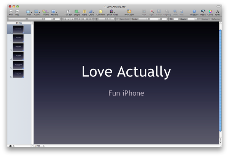Open the Opacity dropdown
The height and width of the screenshot is (157, 229).
(x=192, y=19)
